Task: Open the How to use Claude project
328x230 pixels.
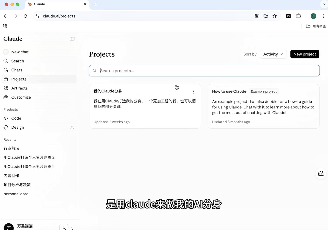Action: (x=264, y=106)
